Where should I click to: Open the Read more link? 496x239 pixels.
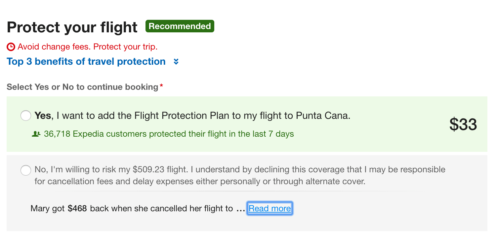(x=269, y=209)
